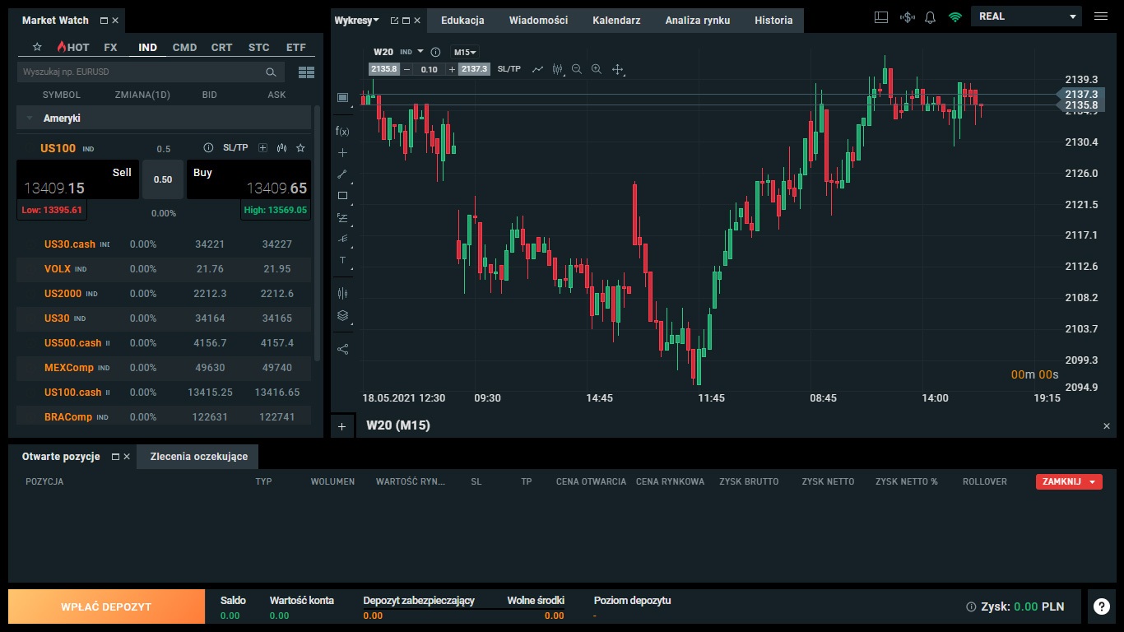Open the M15 timeframe dropdown
1124x632 pixels.
pos(465,52)
